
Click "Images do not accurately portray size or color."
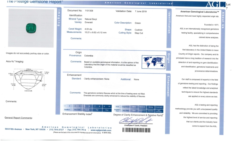(x=27, y=53)
